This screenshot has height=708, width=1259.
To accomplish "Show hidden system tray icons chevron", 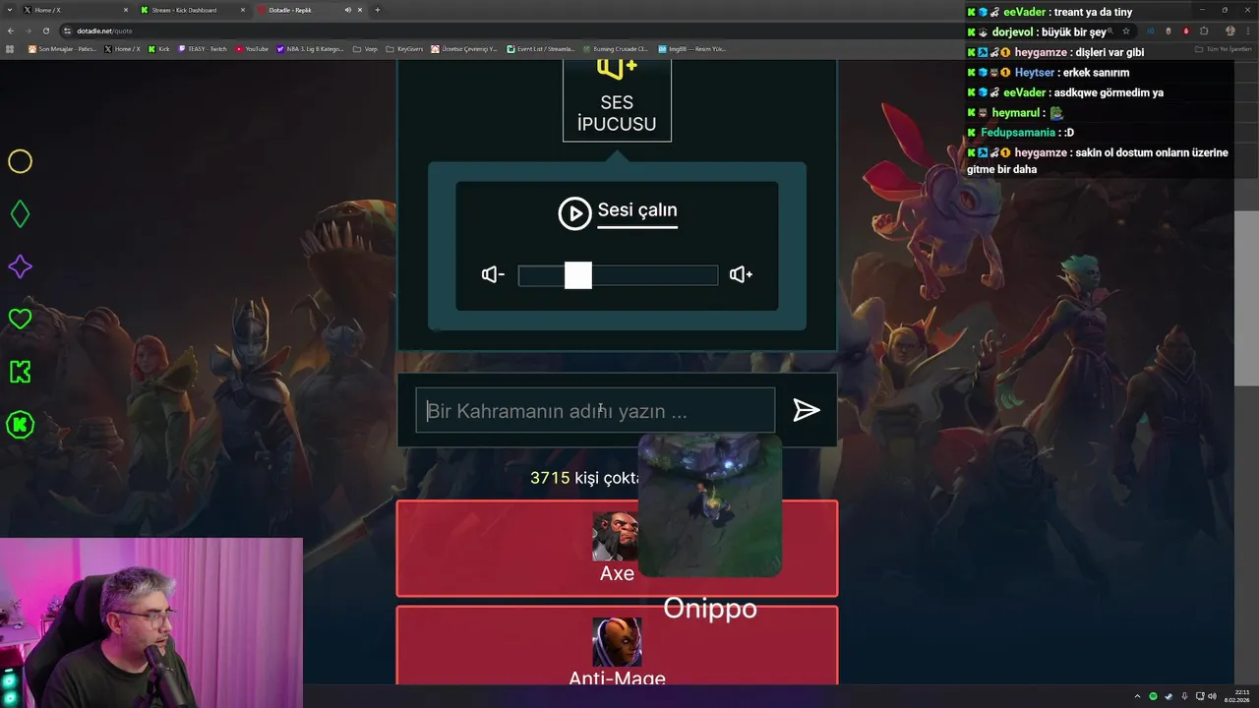I will pos(1137,696).
